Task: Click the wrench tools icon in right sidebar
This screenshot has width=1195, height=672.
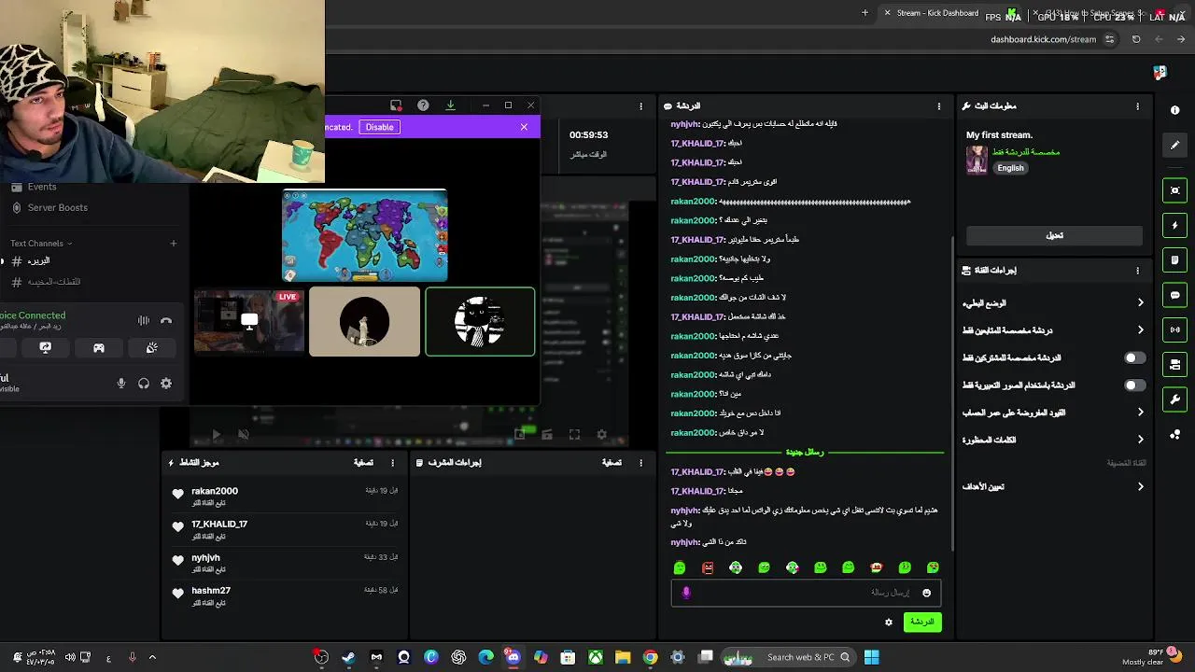Action: point(1174,399)
